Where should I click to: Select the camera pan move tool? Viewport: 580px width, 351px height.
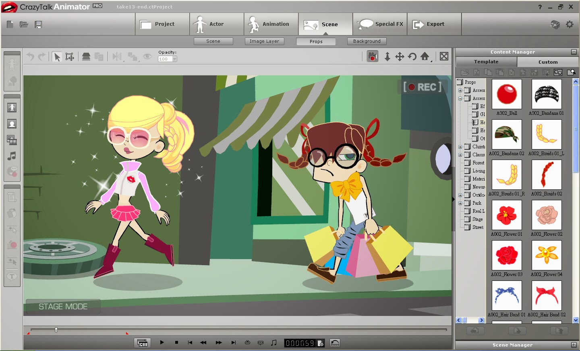click(x=400, y=56)
